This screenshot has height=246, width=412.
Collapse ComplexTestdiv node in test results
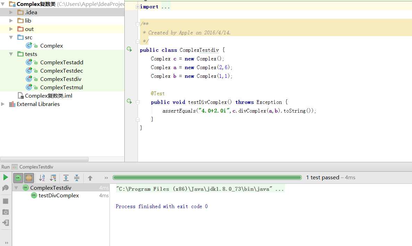(x=16, y=188)
